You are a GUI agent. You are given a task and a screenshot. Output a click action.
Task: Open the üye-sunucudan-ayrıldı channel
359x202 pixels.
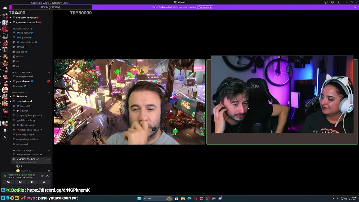pos(31,22)
